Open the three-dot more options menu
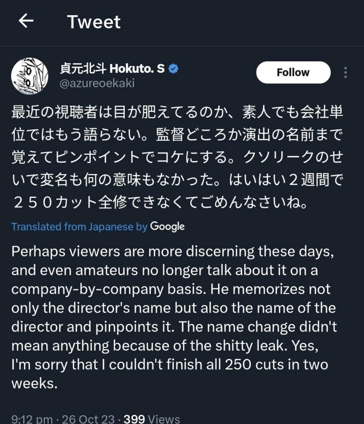The height and width of the screenshot is (424, 364). coord(345,72)
